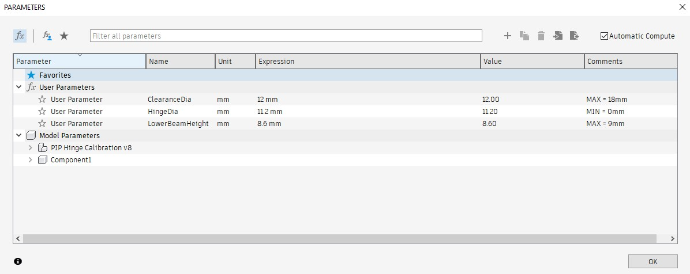The height and width of the screenshot is (274, 690).
Task: Click the 8.6 mm expression cell
Action: (x=269, y=123)
